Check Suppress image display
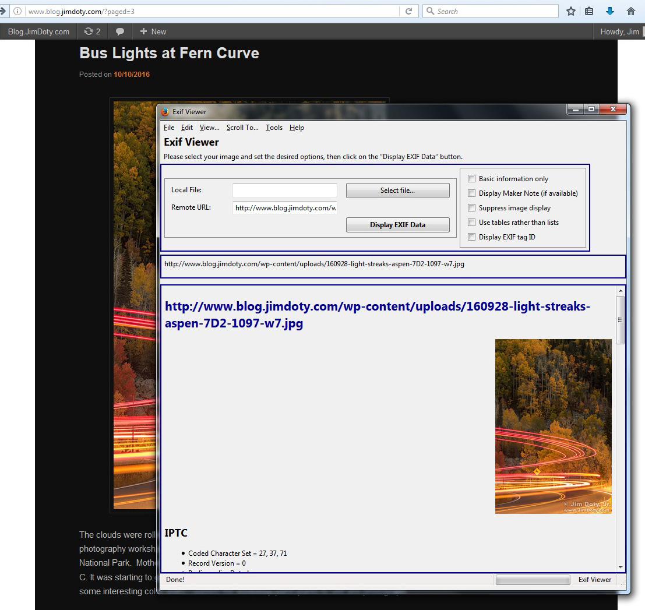This screenshot has height=610, width=645. pyautogui.click(x=471, y=208)
